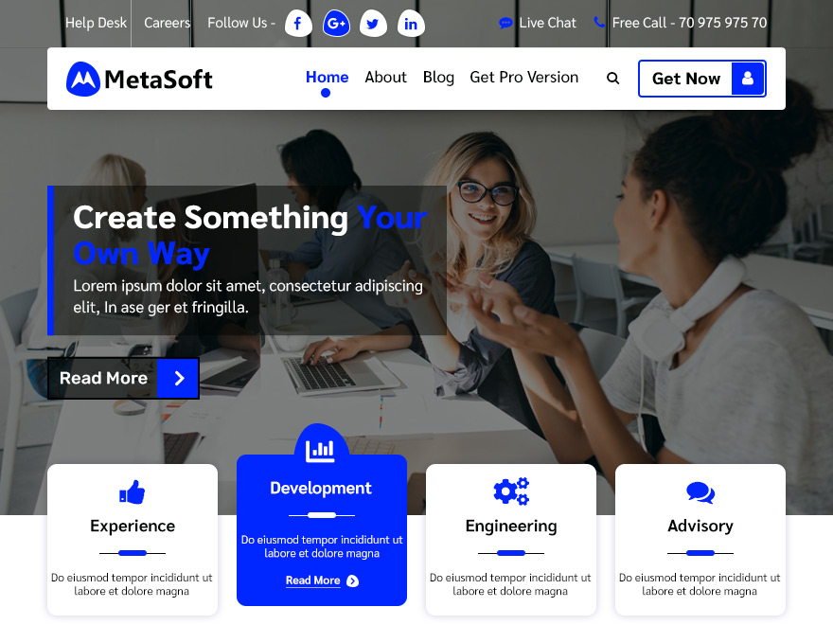This screenshot has height=625, width=833.
Task: Follow the Read More link on Development card
Action: (312, 580)
